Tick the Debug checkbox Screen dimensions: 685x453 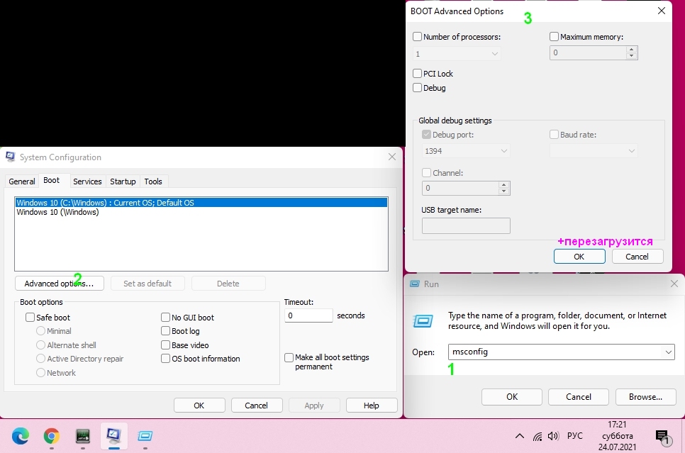click(x=417, y=88)
